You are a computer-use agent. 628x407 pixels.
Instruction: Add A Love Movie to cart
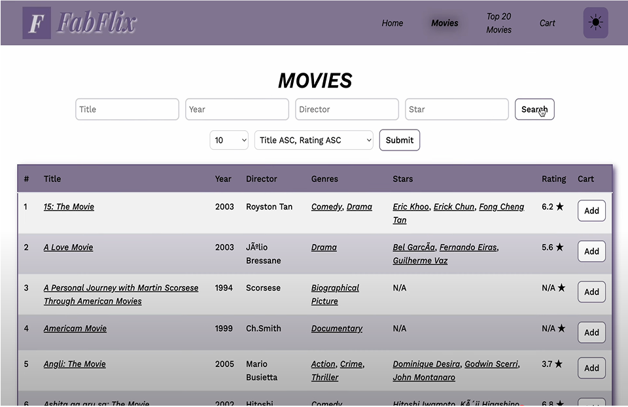pos(591,251)
